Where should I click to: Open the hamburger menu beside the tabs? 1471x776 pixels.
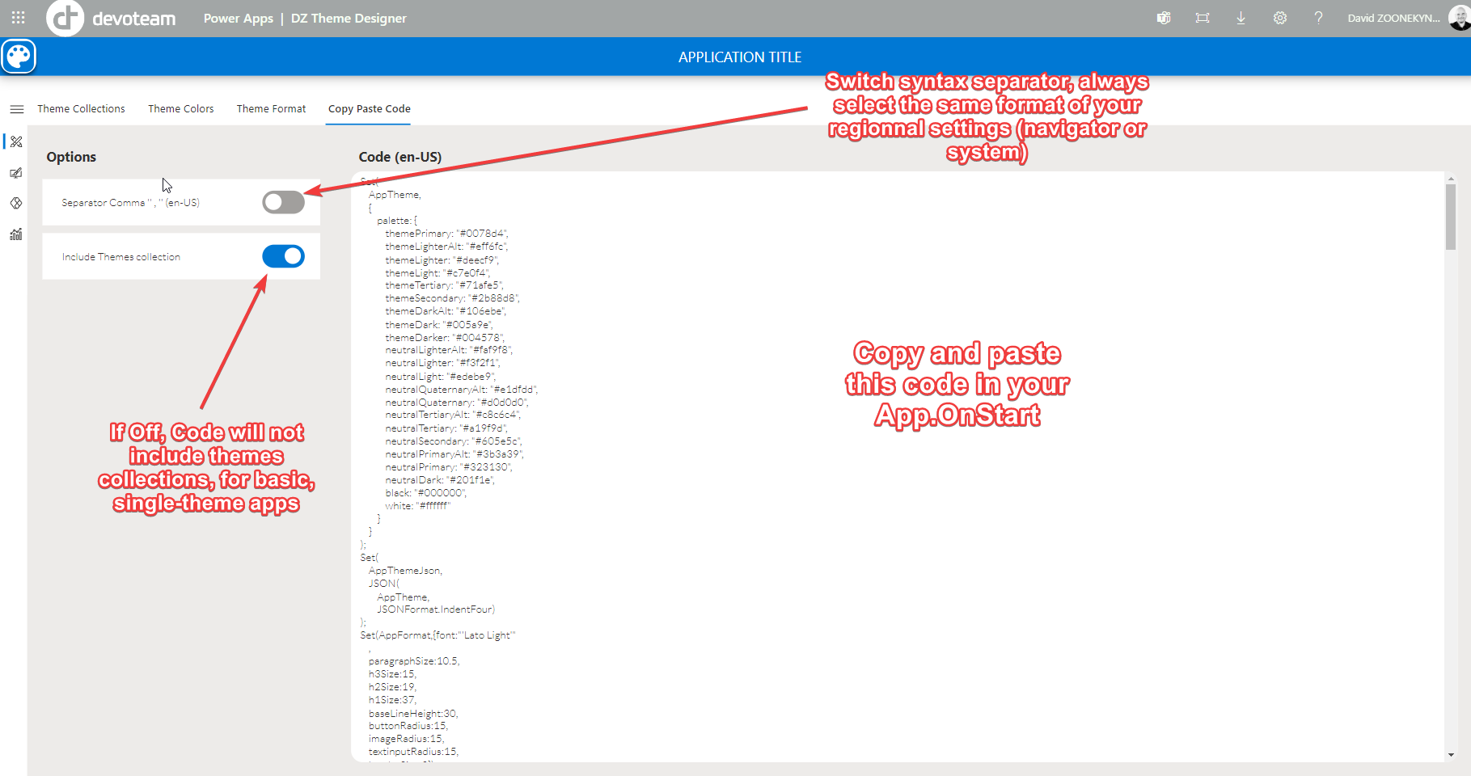[x=17, y=108]
